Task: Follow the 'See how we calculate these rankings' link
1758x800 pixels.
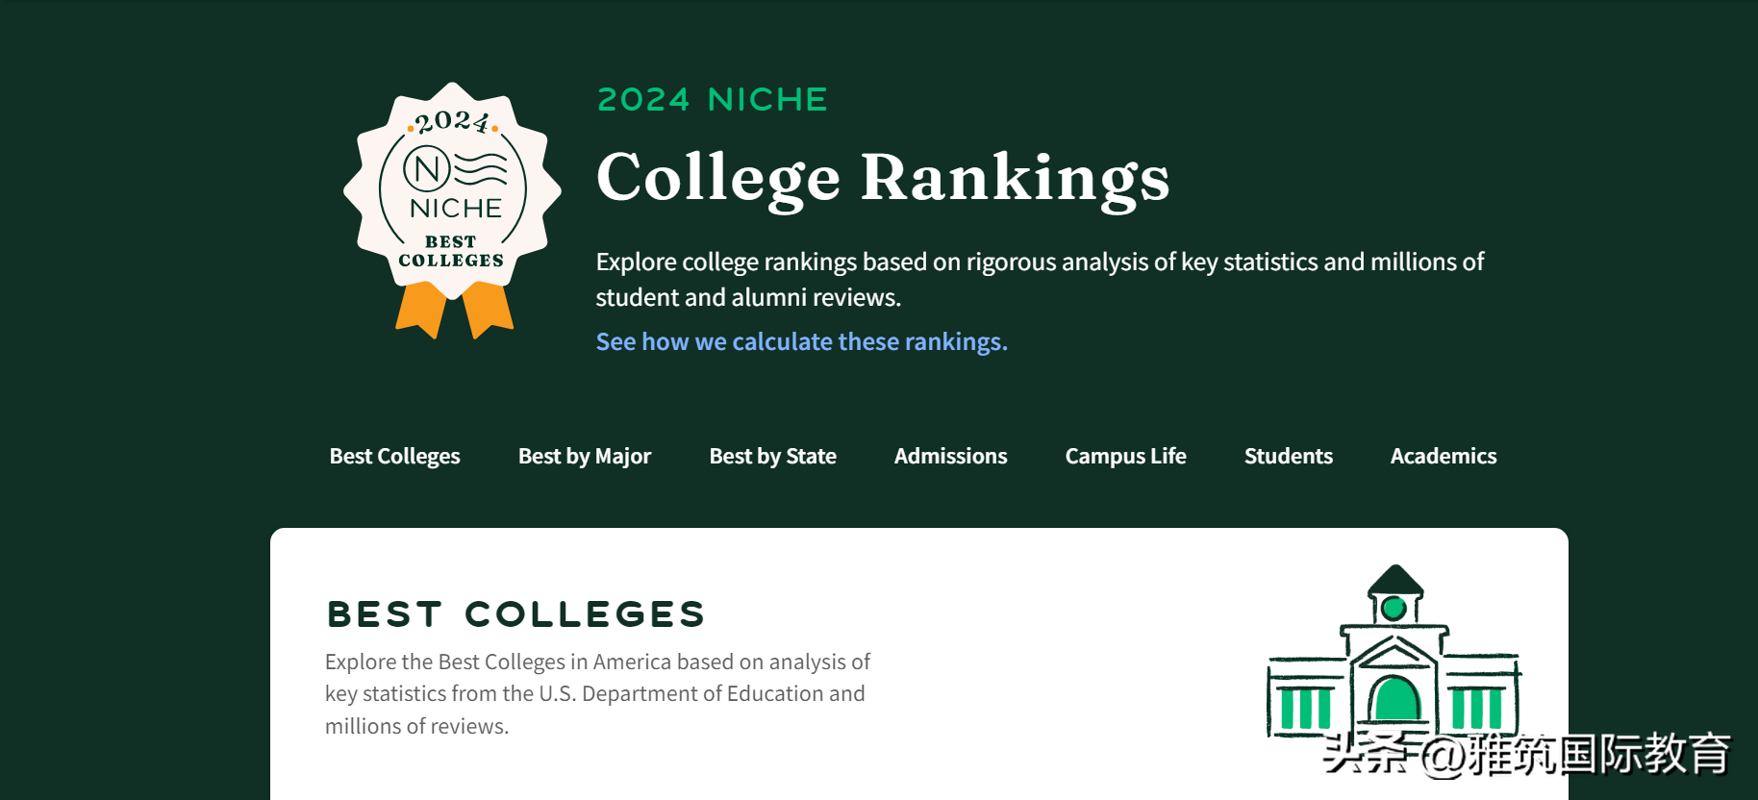Action: pos(801,341)
